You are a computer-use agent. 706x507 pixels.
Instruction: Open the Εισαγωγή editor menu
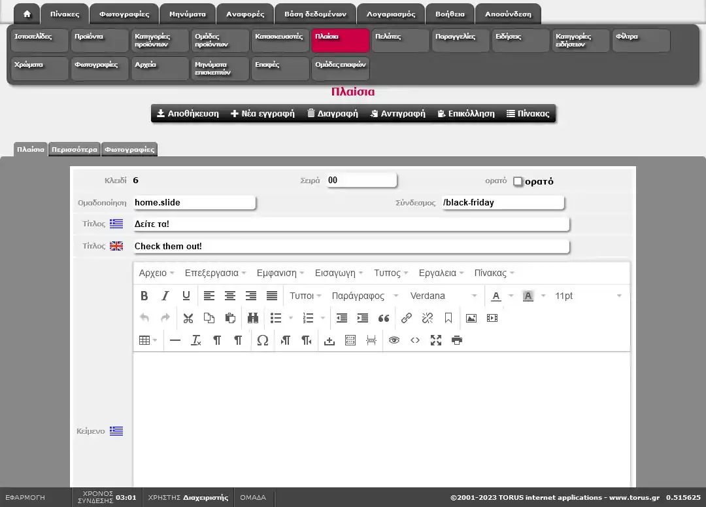point(339,273)
